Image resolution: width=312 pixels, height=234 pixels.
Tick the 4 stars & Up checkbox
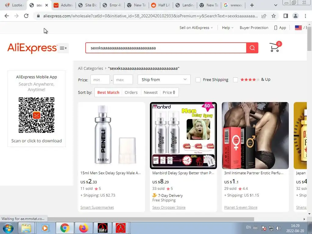[236, 80]
